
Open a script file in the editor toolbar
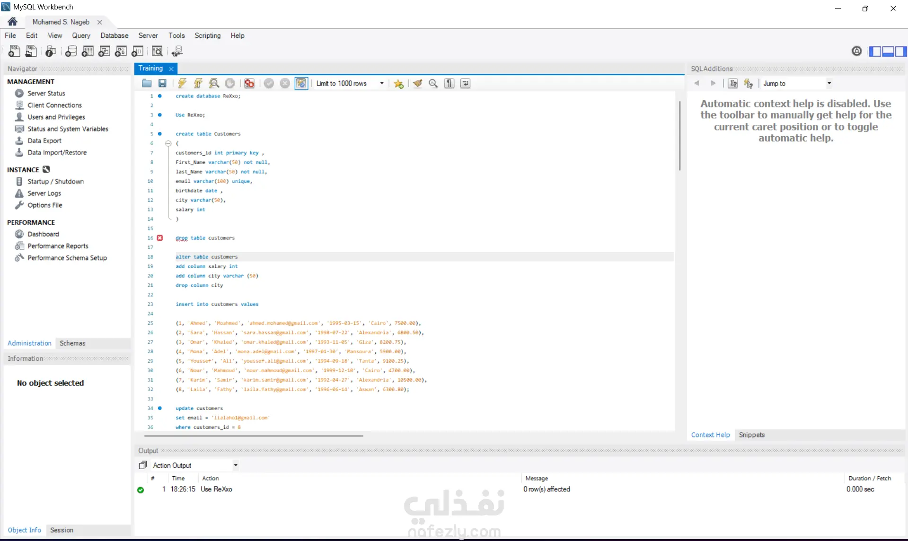(x=147, y=83)
